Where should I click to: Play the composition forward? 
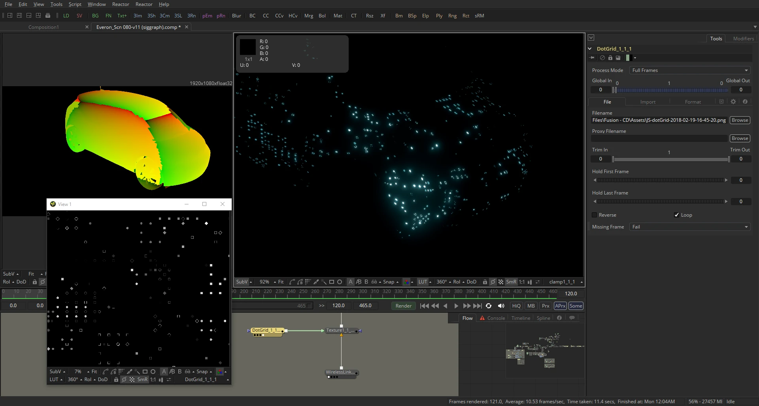click(x=456, y=306)
